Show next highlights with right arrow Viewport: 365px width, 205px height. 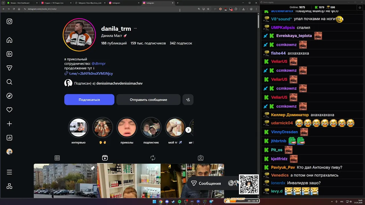[x=188, y=130]
